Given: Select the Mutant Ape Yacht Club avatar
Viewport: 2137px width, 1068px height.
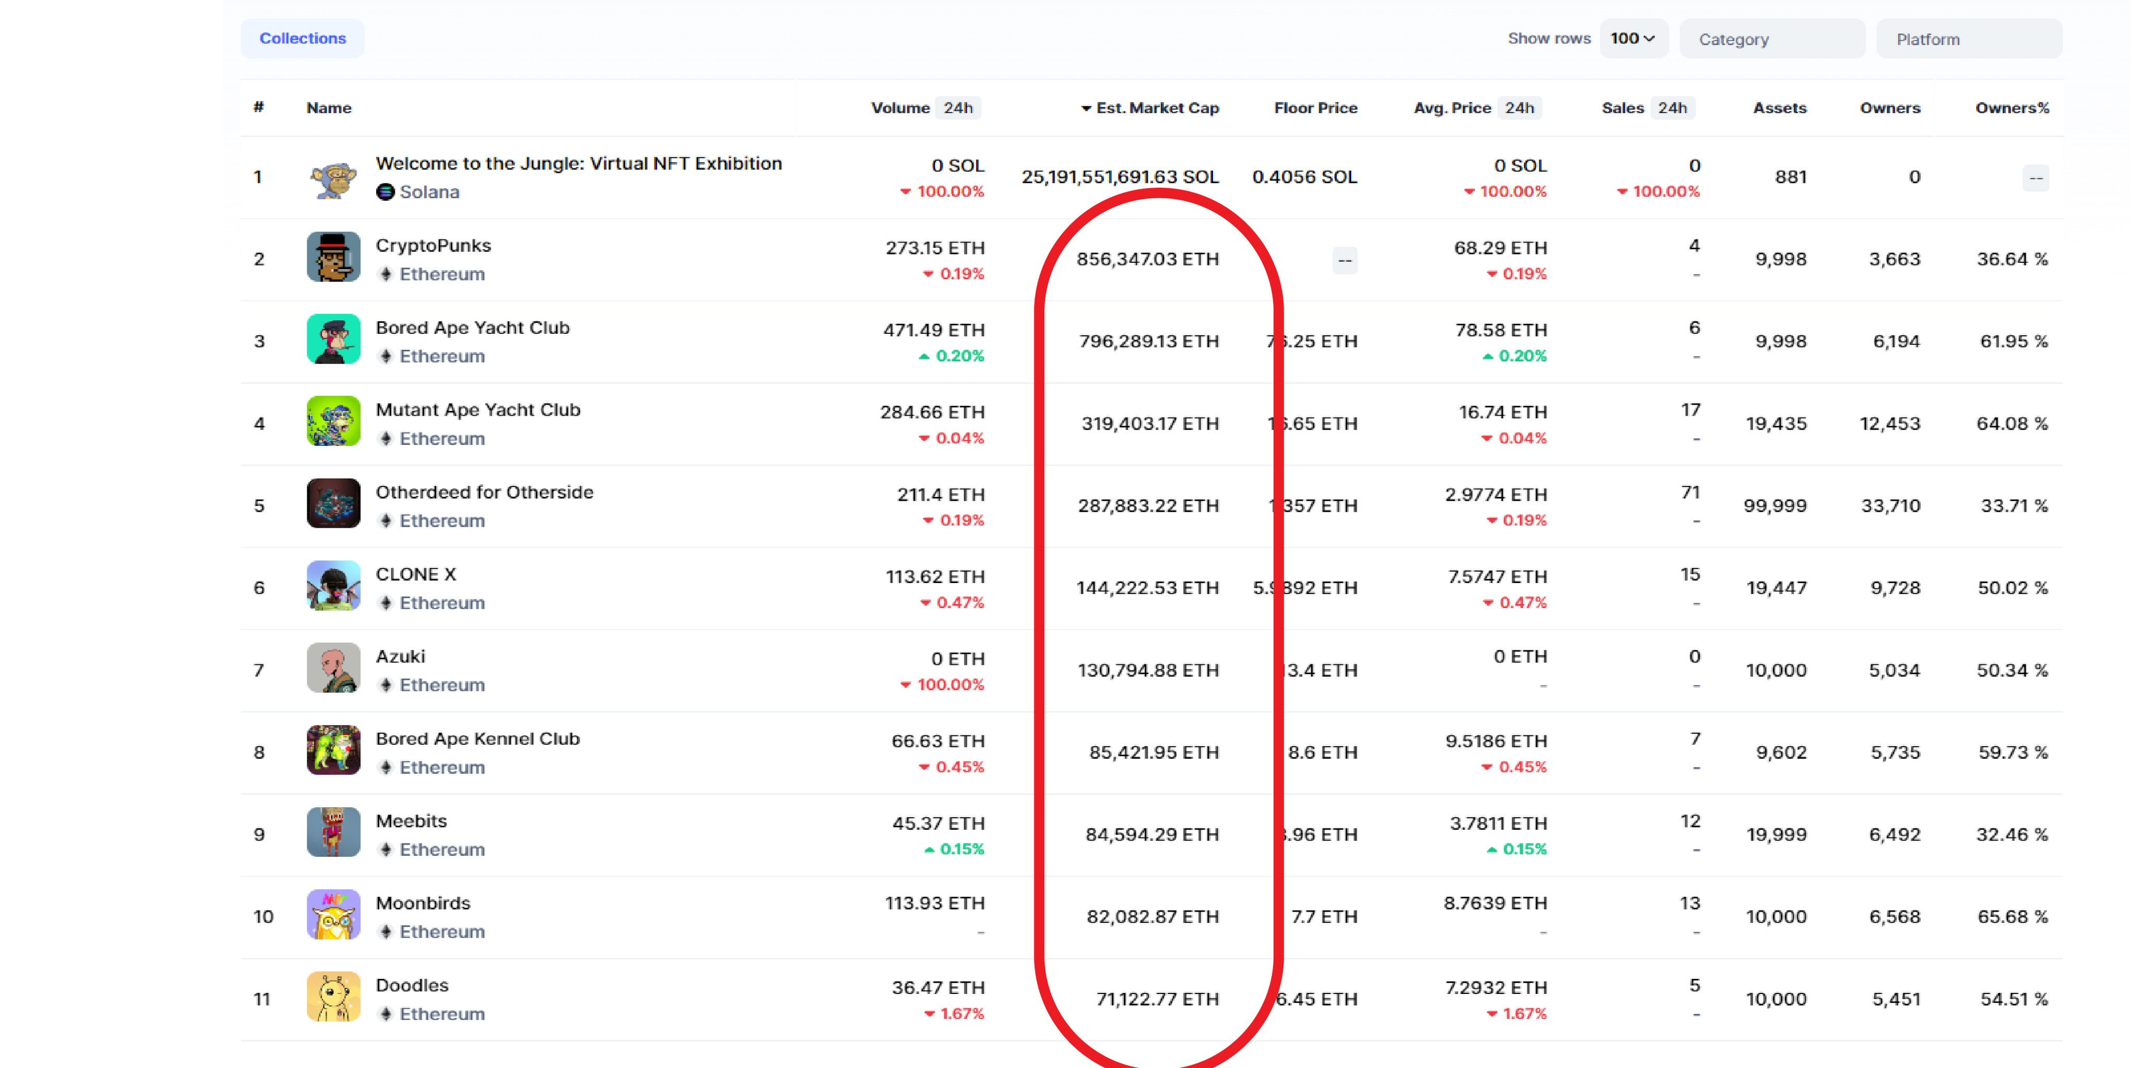Looking at the screenshot, I should 333,421.
